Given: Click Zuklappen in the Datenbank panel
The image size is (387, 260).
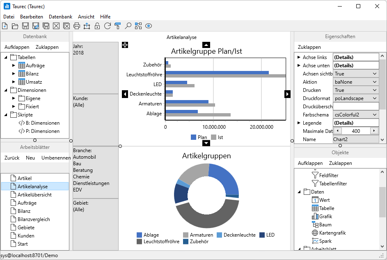Looking at the screenshot, I should point(47,47).
